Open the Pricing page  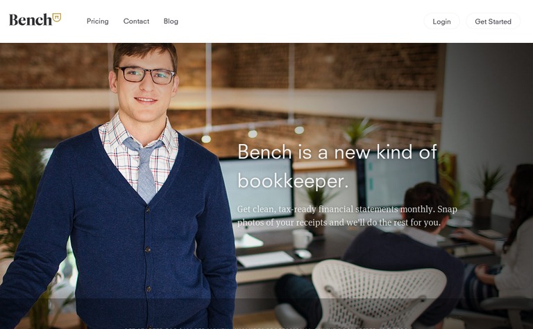98,21
